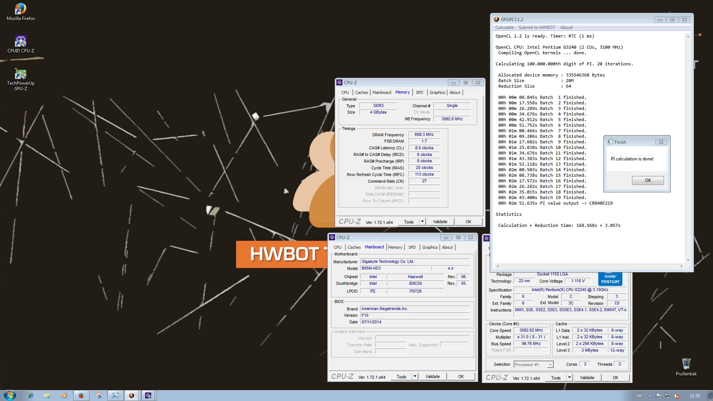The width and height of the screenshot is (713, 401).
Task: Click OK in CPU-Z Memory window
Action: pyautogui.click(x=468, y=222)
